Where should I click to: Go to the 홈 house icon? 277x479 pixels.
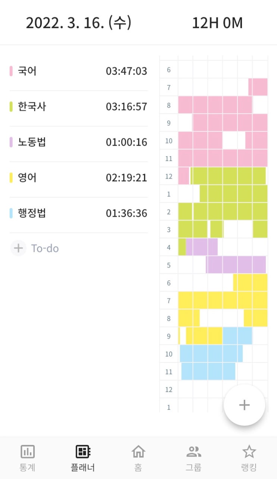click(x=138, y=452)
